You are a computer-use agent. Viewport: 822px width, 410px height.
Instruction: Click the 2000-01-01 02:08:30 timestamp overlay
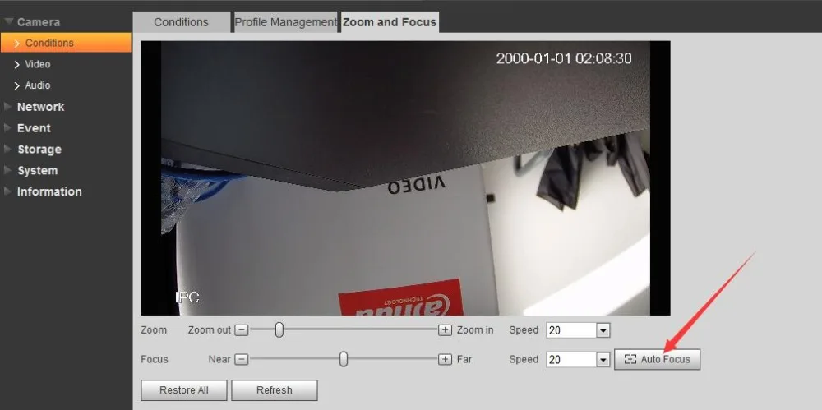(564, 58)
